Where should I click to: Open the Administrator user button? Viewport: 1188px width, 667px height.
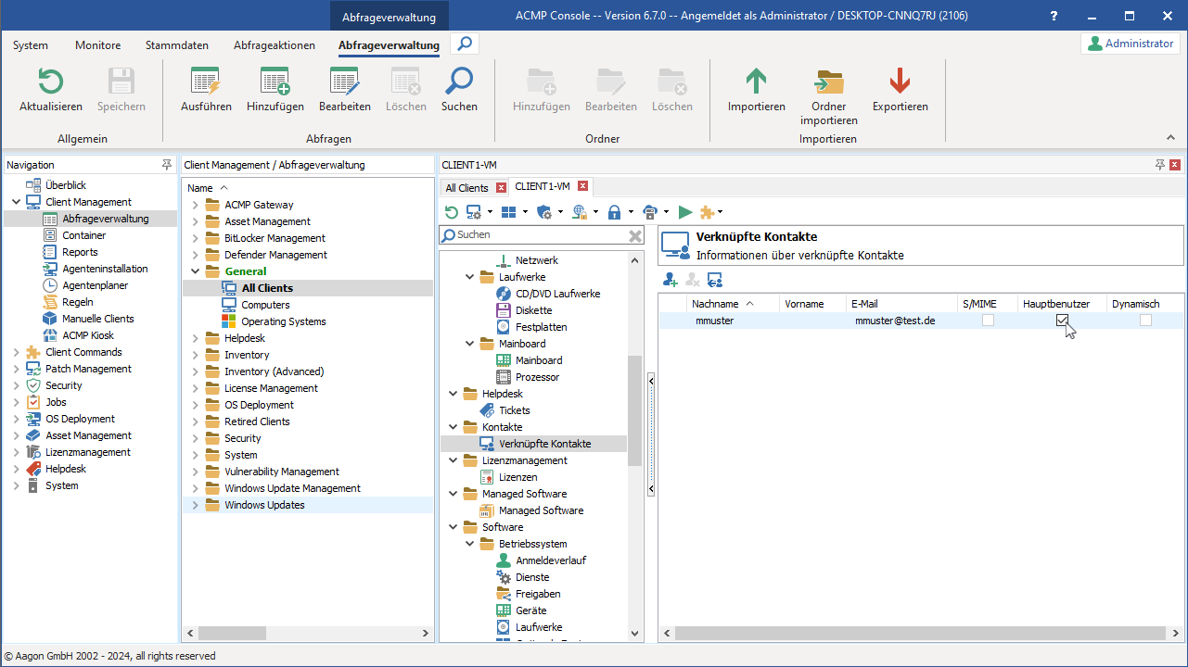1131,44
